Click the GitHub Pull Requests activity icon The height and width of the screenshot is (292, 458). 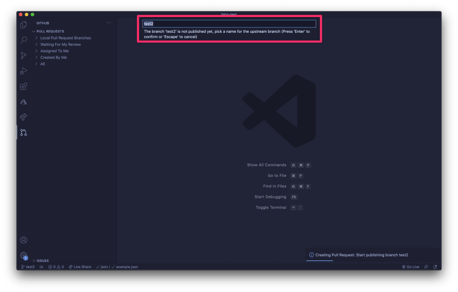pyautogui.click(x=23, y=132)
